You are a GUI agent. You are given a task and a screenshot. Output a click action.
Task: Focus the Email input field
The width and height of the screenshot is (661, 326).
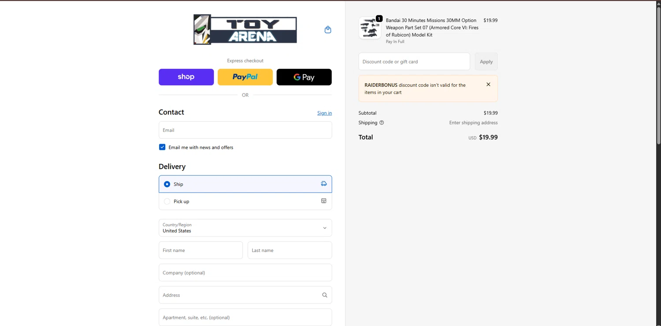pyautogui.click(x=245, y=130)
